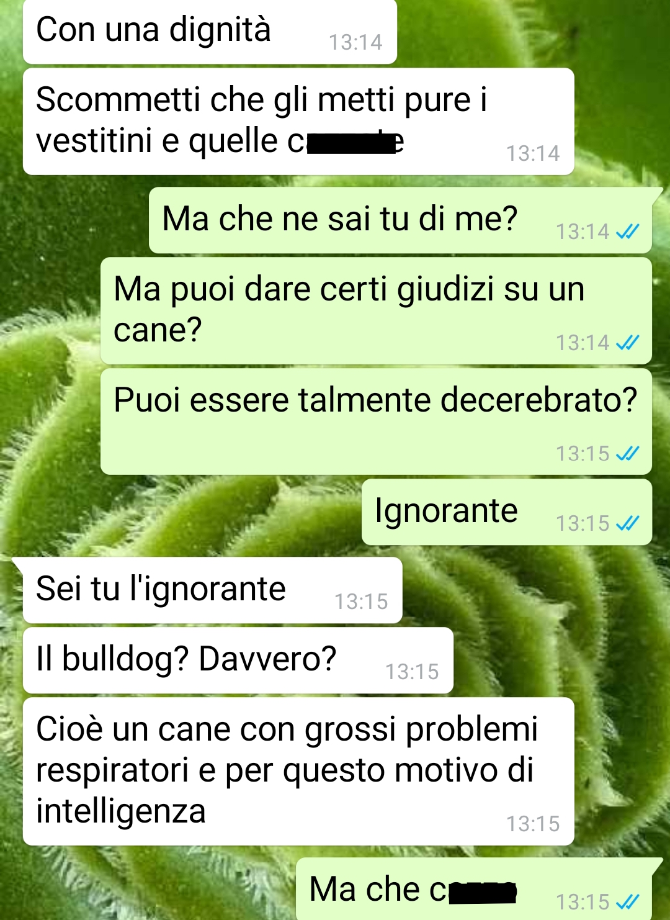Select "Puoi essere talmente decerebrato?" bubble

[x=376, y=422]
